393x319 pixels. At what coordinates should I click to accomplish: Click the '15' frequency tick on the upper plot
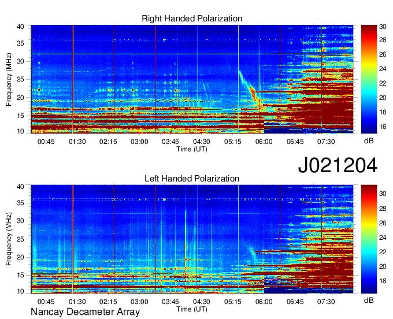[20, 116]
